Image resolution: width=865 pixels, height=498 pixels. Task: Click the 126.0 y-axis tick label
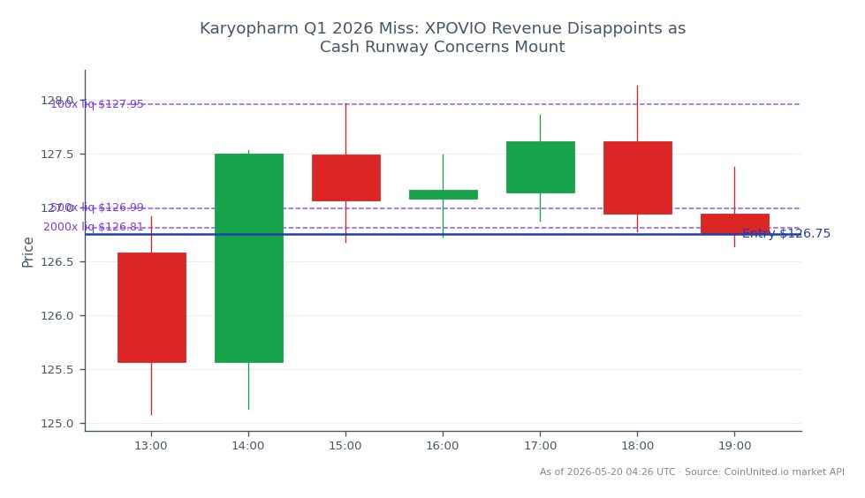coord(57,316)
